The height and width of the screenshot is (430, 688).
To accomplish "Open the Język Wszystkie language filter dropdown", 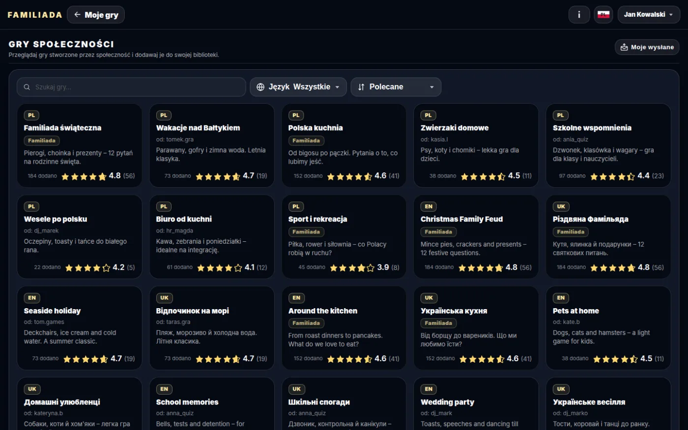I will point(298,87).
